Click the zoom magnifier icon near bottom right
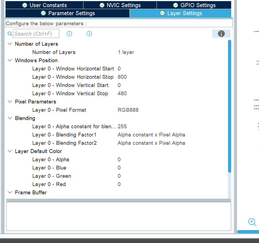This screenshot has width=259, height=243. coord(252,222)
